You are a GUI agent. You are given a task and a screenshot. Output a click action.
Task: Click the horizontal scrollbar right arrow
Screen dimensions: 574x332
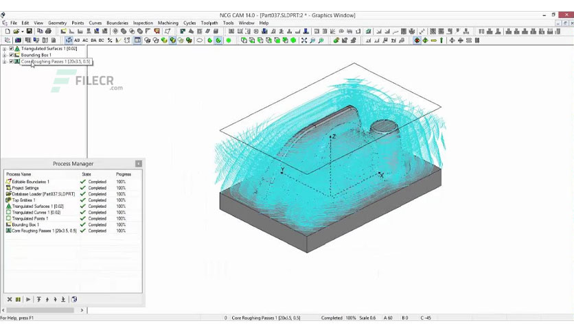[82, 310]
